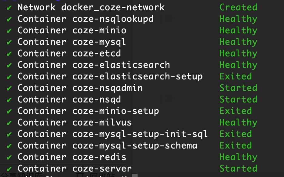Click the coze-elasticsearch container name

pos(121,65)
